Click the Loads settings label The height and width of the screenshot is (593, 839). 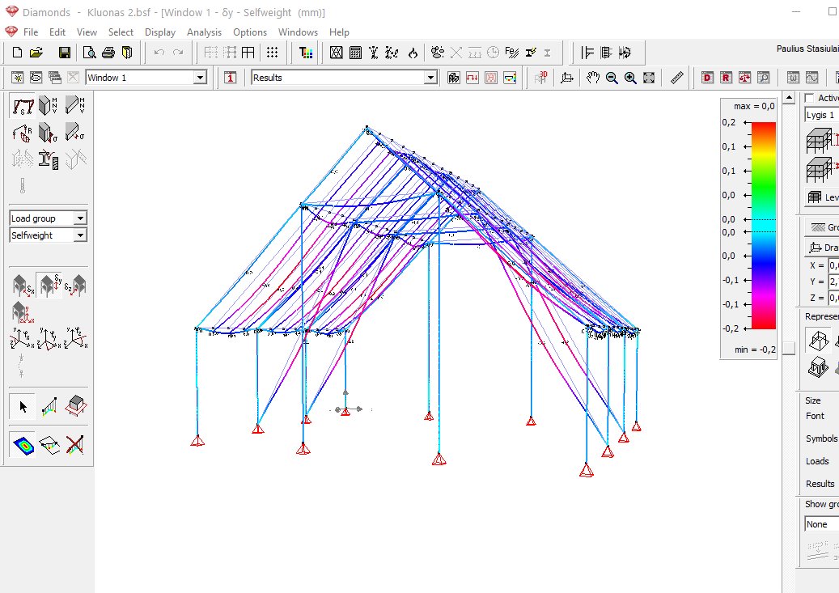[x=817, y=461]
